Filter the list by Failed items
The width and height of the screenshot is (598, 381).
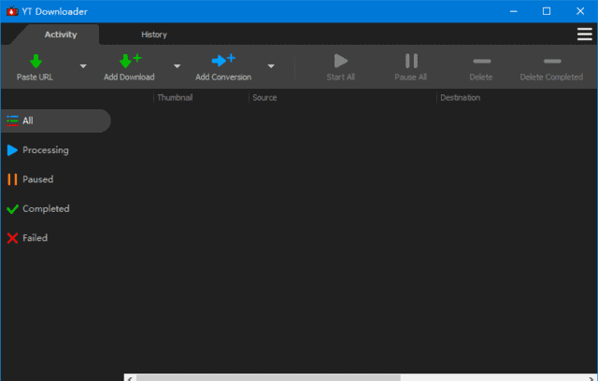pyautogui.click(x=27, y=238)
